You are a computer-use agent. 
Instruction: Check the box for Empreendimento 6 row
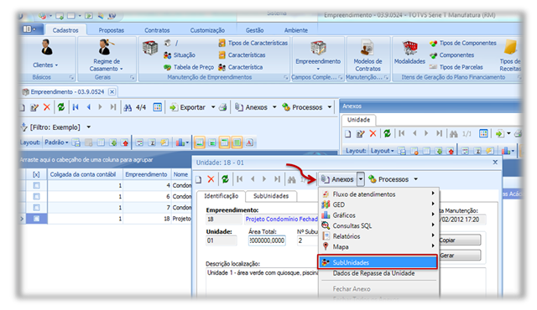(x=36, y=197)
